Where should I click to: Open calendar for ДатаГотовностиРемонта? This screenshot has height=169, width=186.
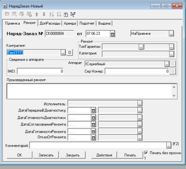click(93, 132)
